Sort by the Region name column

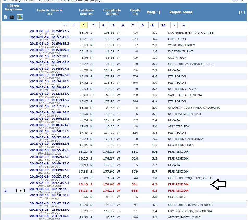click(181, 12)
